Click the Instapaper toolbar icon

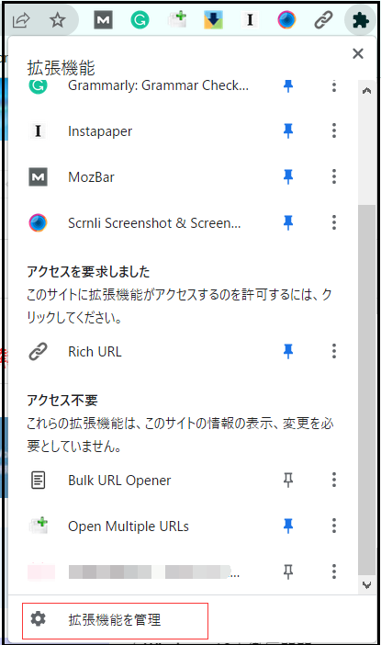(x=250, y=19)
